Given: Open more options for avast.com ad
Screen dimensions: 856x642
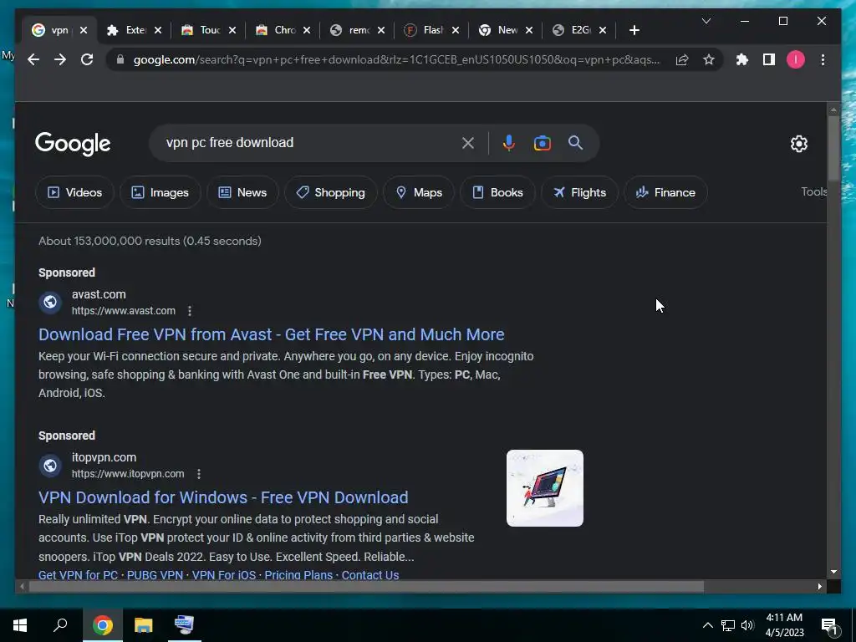Looking at the screenshot, I should [x=190, y=311].
